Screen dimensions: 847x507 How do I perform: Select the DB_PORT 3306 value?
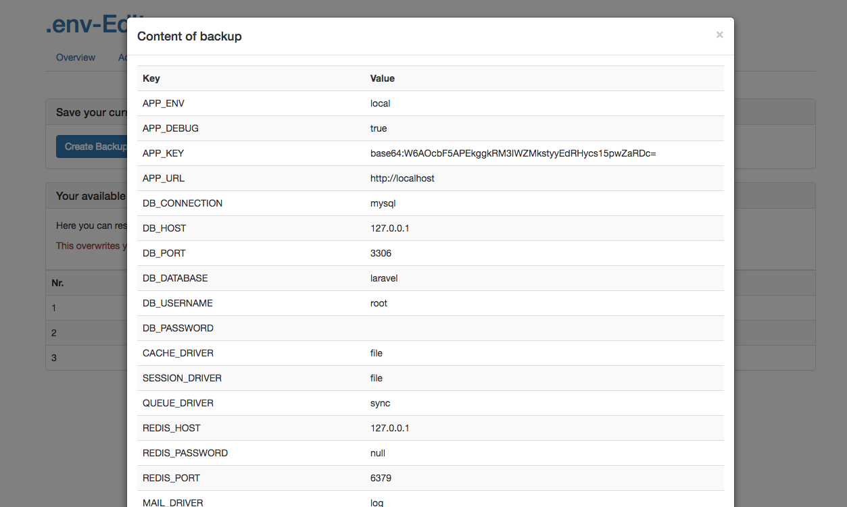pos(381,253)
